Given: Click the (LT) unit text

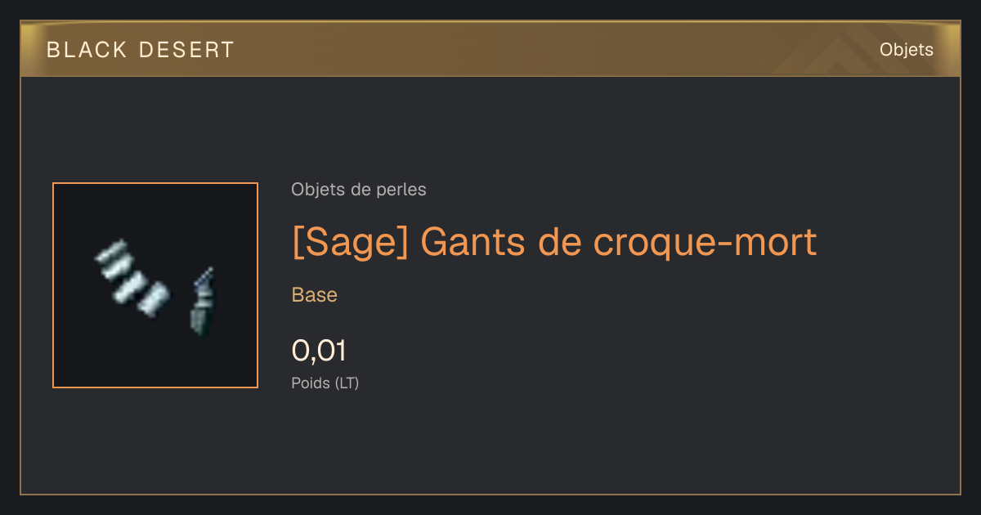Looking at the screenshot, I should [347, 383].
